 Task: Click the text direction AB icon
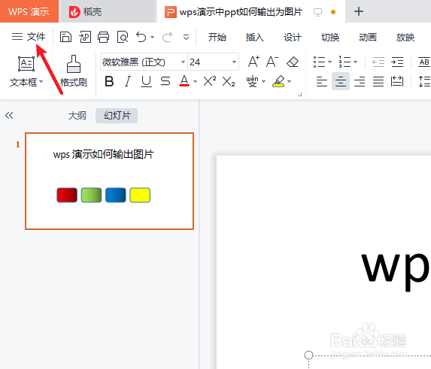coord(424,62)
